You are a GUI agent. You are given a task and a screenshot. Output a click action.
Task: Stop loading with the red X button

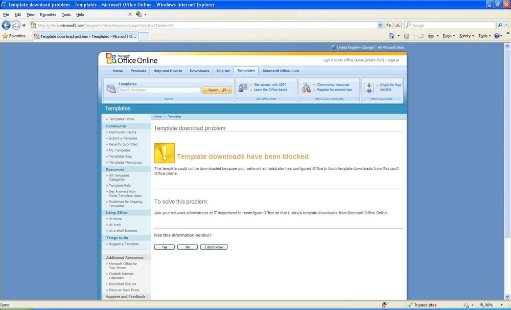[x=398, y=25]
